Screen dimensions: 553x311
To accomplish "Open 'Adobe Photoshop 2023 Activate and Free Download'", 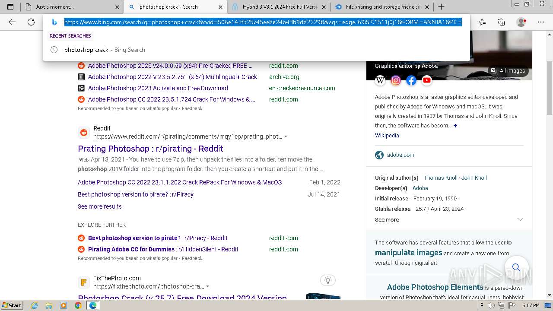I will [158, 88].
